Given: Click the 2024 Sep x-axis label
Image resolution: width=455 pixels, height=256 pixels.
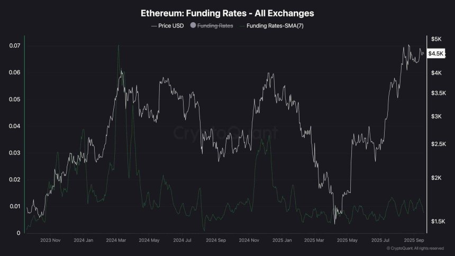Looking at the screenshot, I should [x=215, y=240].
